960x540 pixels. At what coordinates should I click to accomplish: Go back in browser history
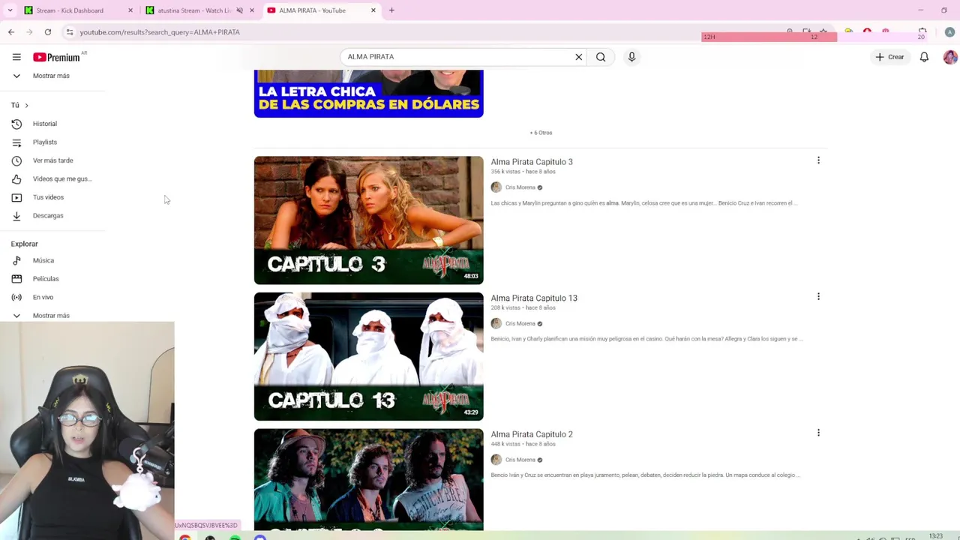pyautogui.click(x=11, y=32)
